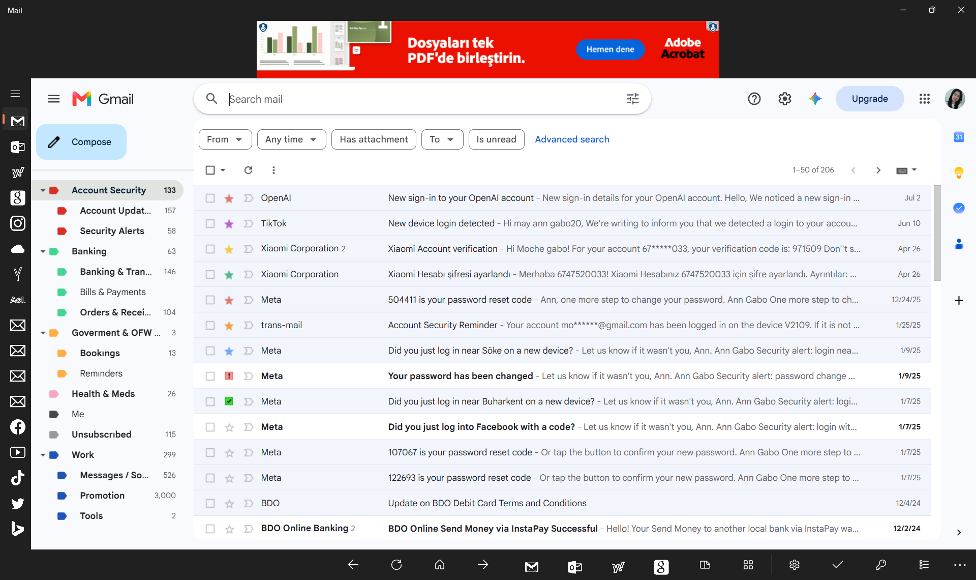This screenshot has height=580, width=976.
Task: Open the iCloud account in sidebar
Action: [18, 249]
